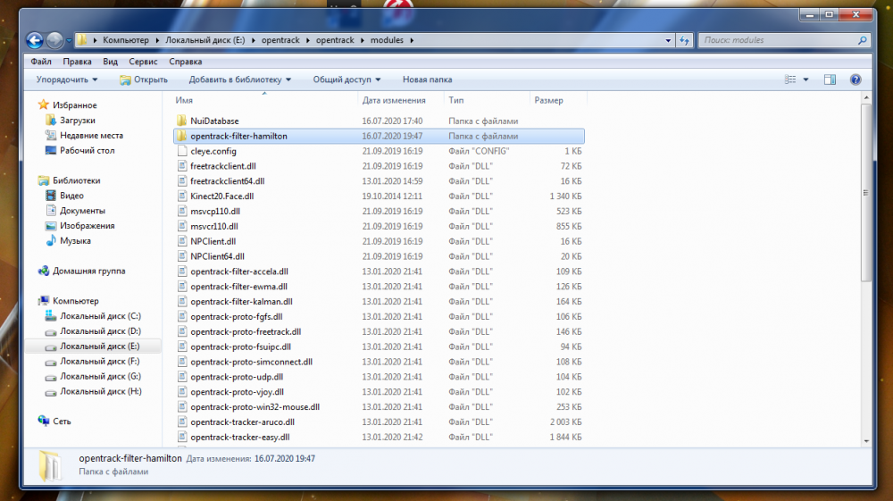Sort by the Тип column header
Viewport: 893px width, 501px height.
tap(456, 100)
